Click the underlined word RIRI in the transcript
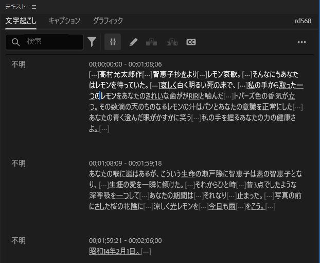 pyautogui.click(x=194, y=96)
